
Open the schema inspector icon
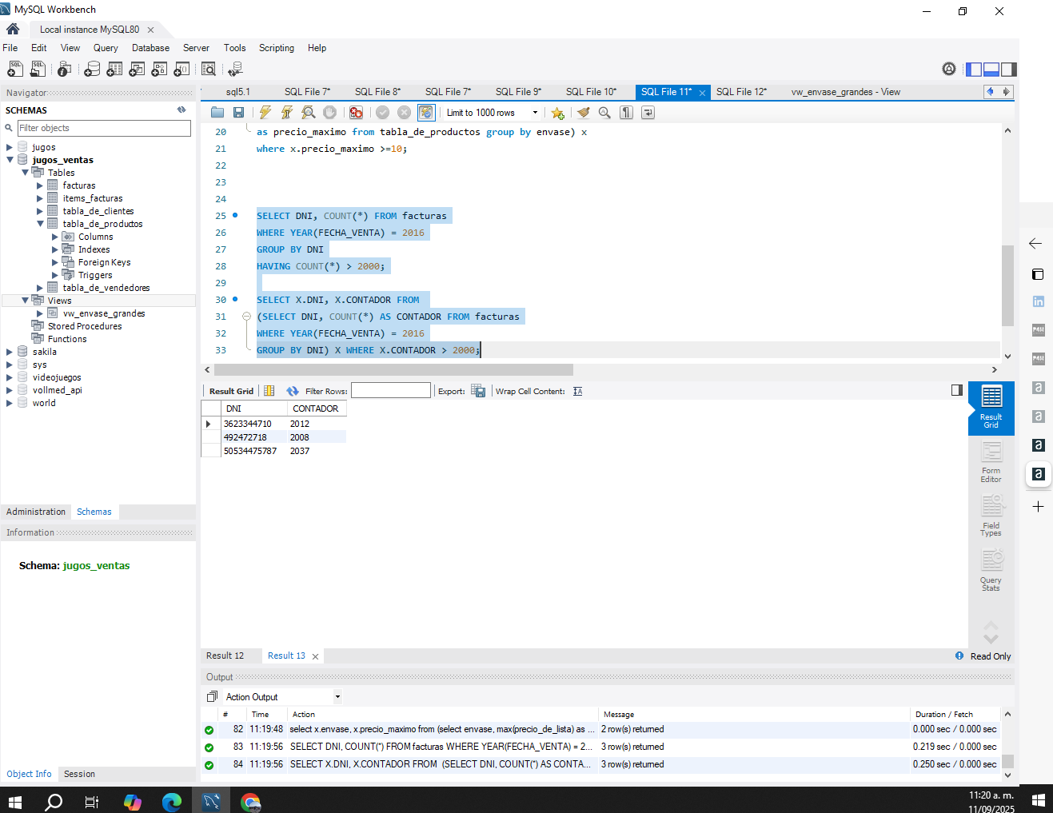pos(65,70)
